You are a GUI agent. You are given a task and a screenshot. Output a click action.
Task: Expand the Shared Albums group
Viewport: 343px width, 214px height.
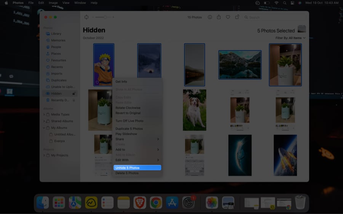pyautogui.click(x=44, y=121)
